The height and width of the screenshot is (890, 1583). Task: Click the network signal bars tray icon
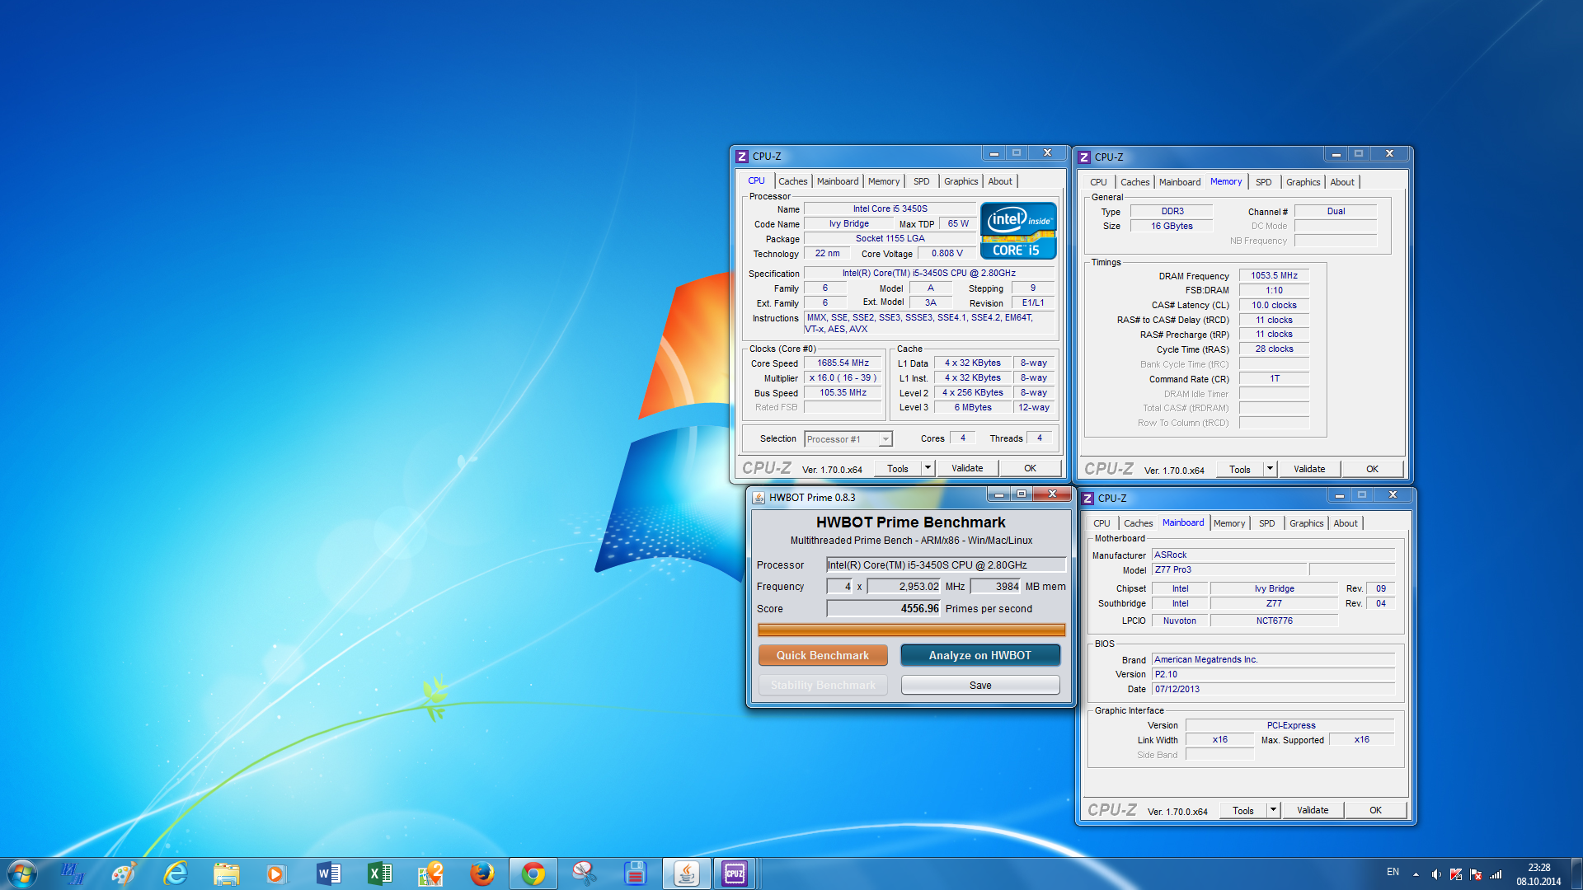1496,874
